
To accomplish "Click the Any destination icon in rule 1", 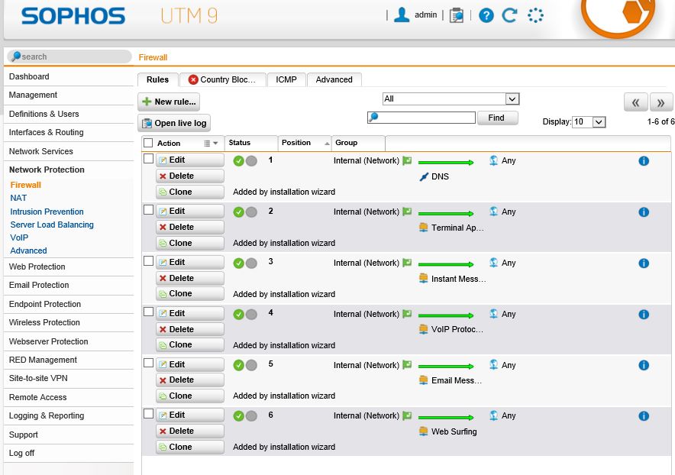I will pos(494,160).
